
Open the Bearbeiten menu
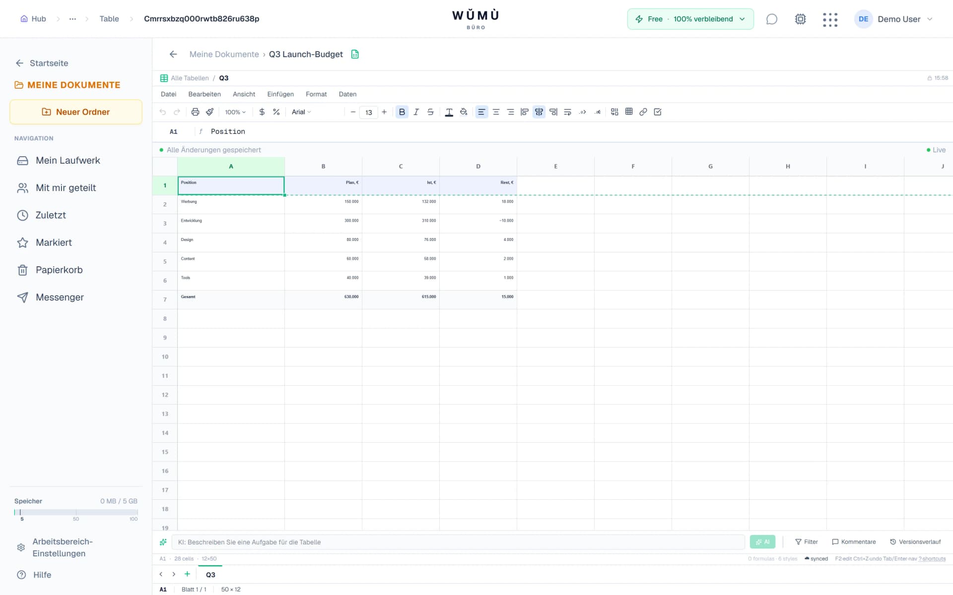204,94
